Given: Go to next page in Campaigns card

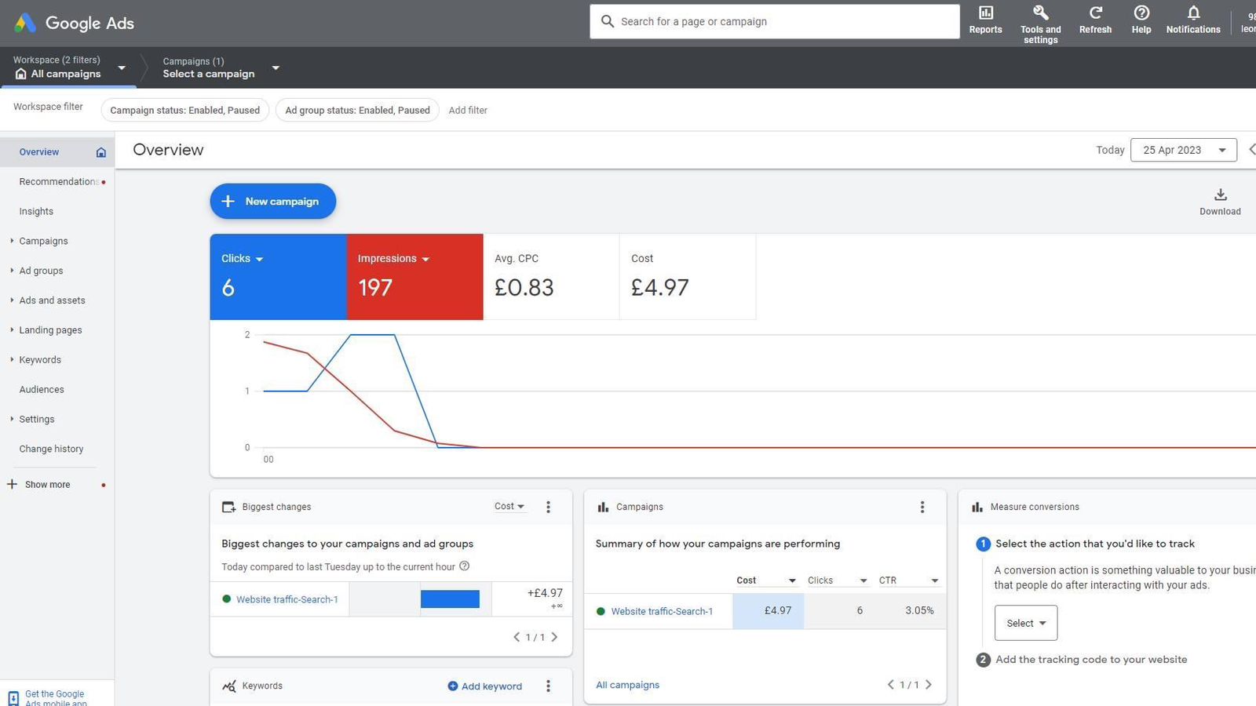Looking at the screenshot, I should (x=929, y=684).
